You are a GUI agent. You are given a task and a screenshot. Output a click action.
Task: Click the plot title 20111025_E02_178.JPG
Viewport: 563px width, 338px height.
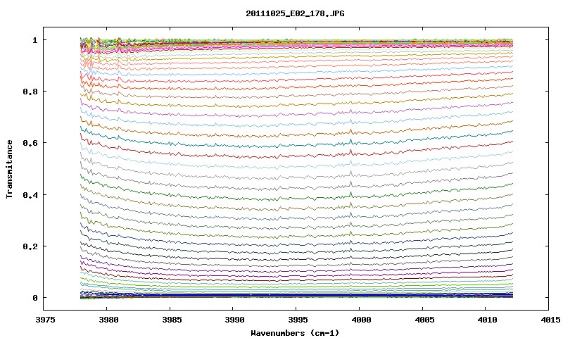tap(295, 13)
